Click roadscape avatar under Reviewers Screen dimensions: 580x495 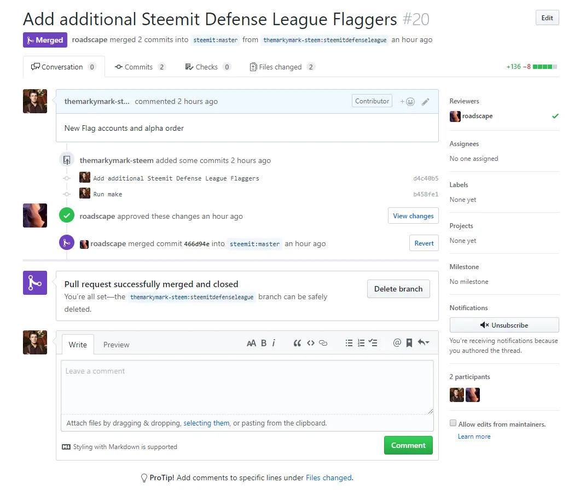[x=455, y=116]
